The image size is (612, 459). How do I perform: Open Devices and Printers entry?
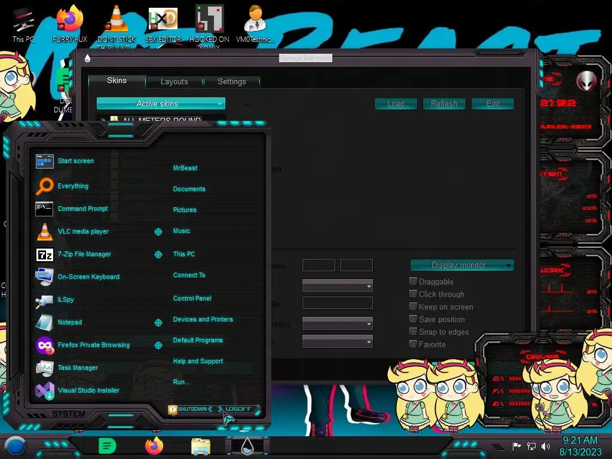(203, 319)
